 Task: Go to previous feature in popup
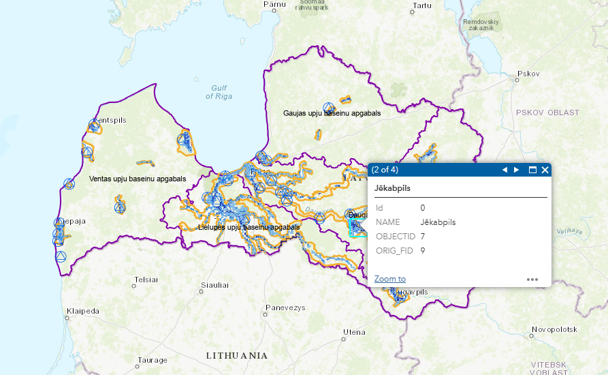pyautogui.click(x=505, y=170)
